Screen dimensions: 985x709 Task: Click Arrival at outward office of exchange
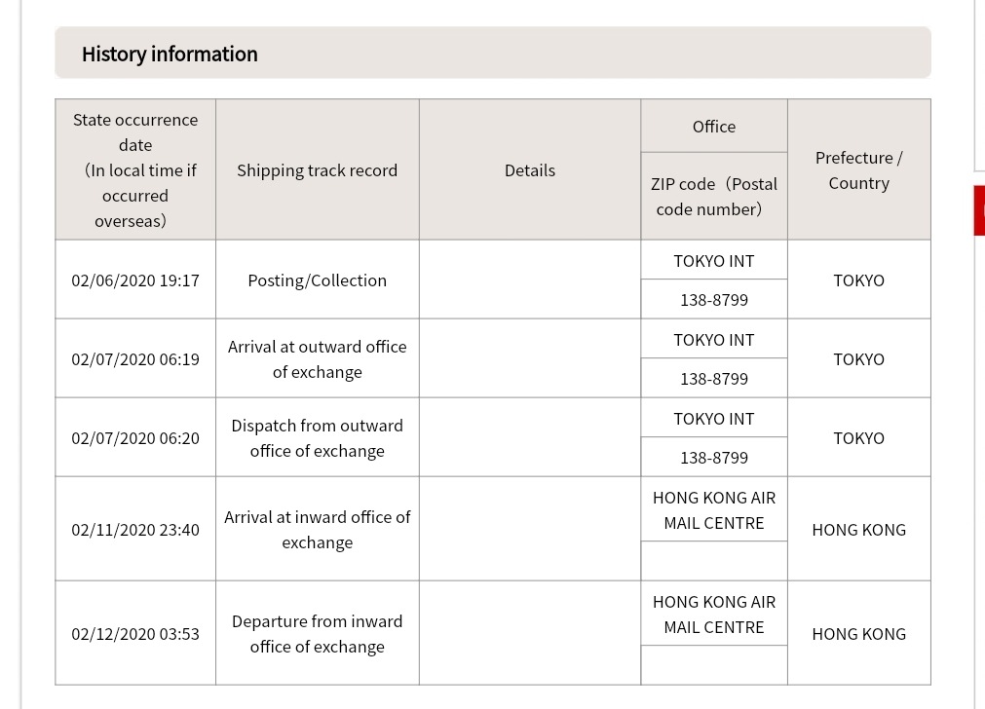(318, 359)
